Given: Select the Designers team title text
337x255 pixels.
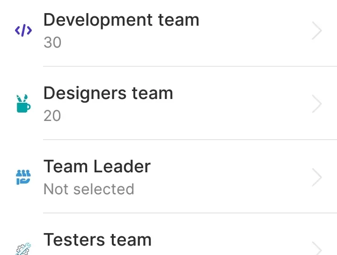Looking at the screenshot, I should [108, 93].
